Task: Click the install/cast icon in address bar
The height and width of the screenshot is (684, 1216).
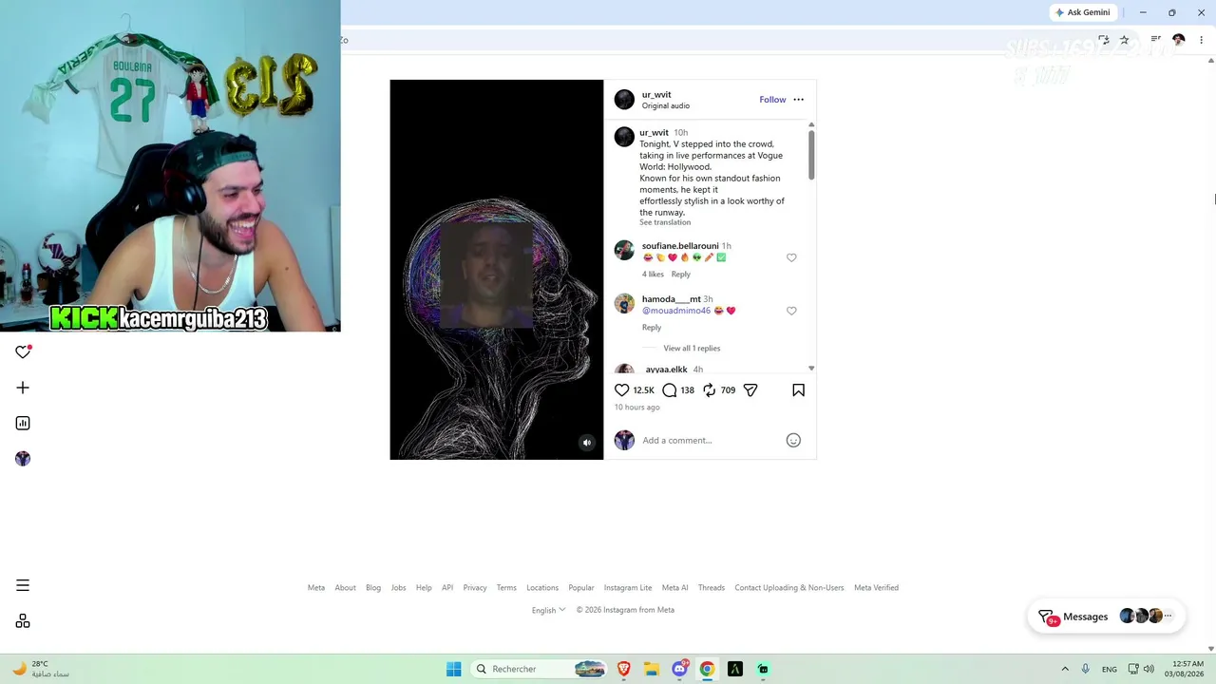Action: (1104, 40)
